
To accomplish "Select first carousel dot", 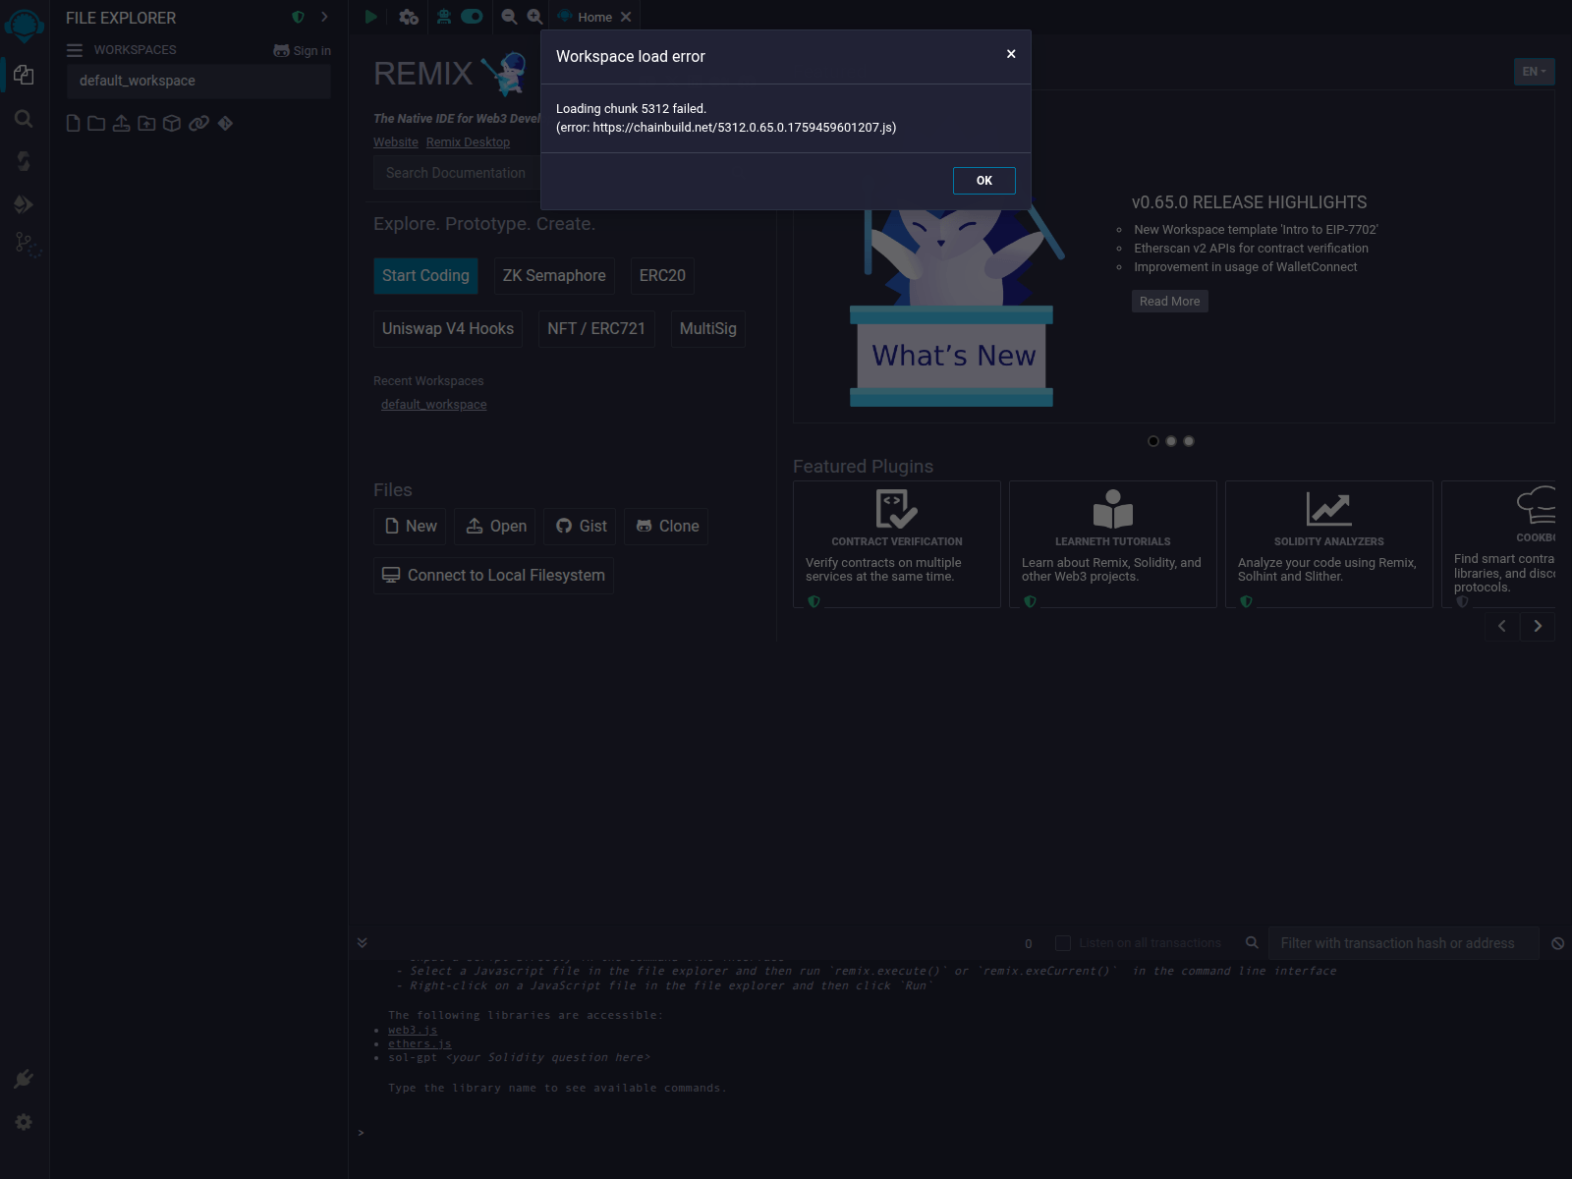I will [x=1153, y=441].
